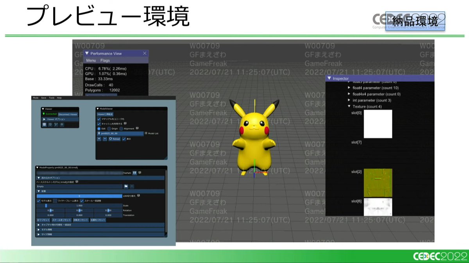Click the 回転をリセット button

(x=81, y=220)
